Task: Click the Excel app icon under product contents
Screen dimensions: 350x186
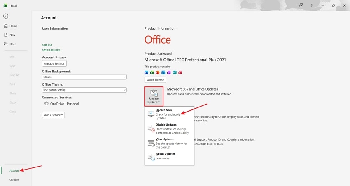Action: (152, 73)
